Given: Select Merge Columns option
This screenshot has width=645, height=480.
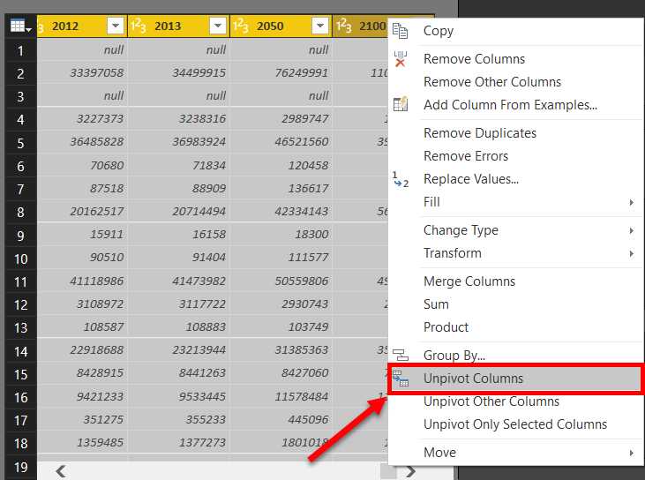Looking at the screenshot, I should (x=469, y=281).
